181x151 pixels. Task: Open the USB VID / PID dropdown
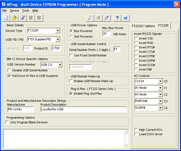point(58,40)
